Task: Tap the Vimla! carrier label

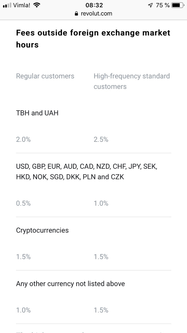Action: point(22,5)
